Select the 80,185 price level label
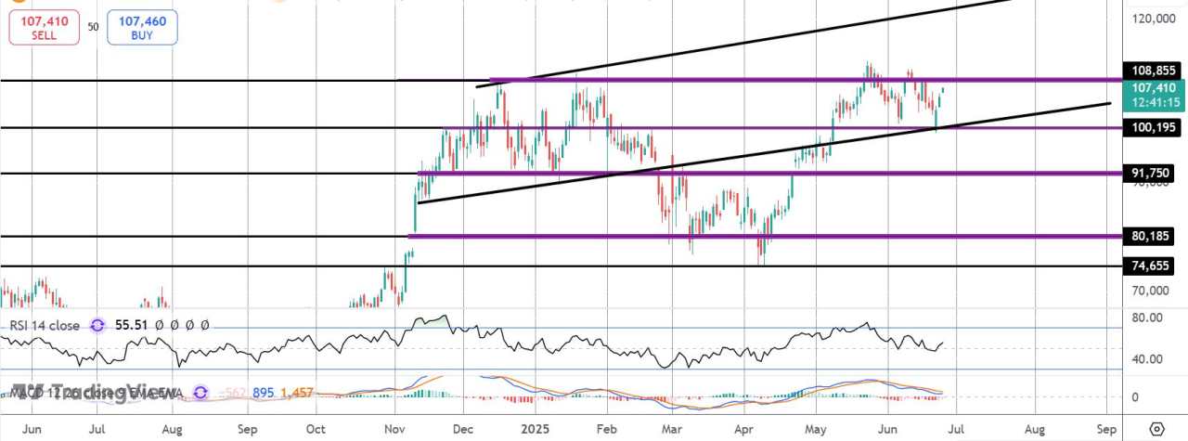This screenshot has width=1188, height=441. [1151, 236]
